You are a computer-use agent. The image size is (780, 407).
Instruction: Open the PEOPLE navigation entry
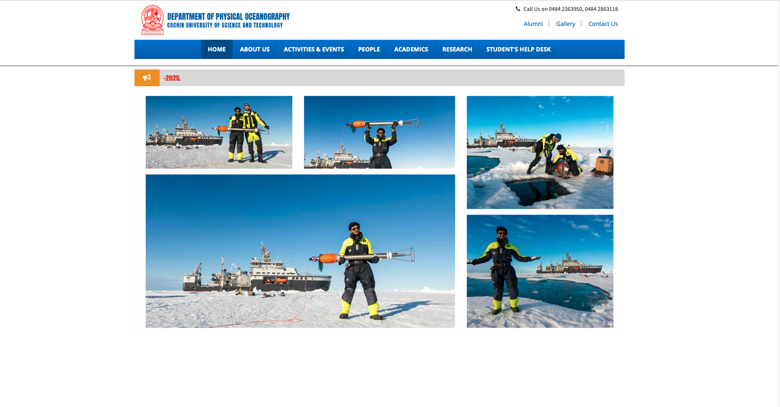[x=369, y=49]
